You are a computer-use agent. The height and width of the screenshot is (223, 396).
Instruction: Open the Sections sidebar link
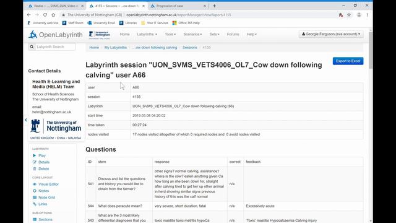pos(45,219)
